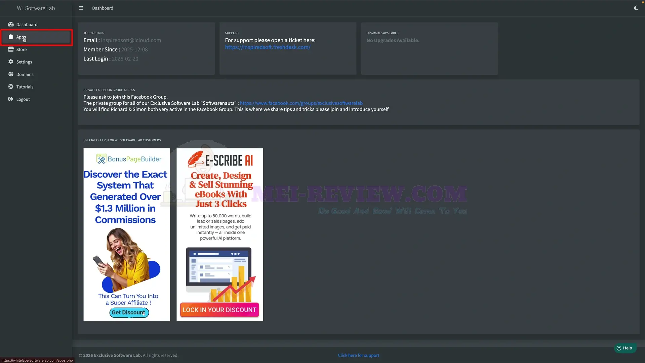
Task: Click the Get Discount button on BonusPageBuilder ad
Action: 129,313
